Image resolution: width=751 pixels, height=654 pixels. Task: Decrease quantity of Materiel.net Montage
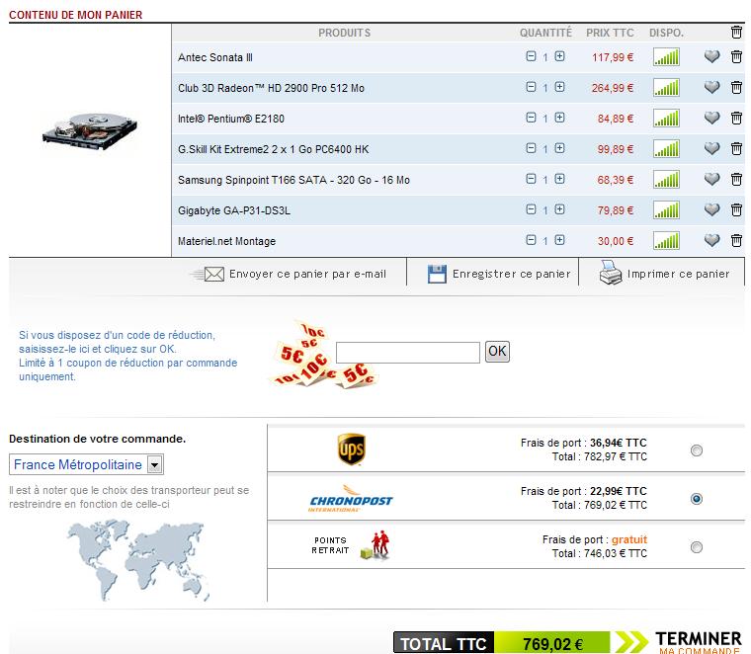coord(531,240)
